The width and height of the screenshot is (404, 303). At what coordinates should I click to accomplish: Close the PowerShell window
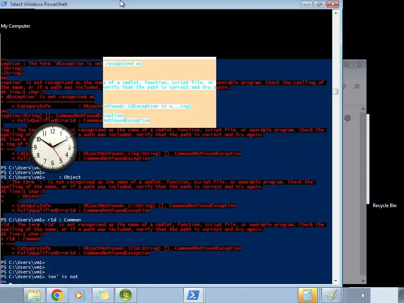(x=333, y=4)
